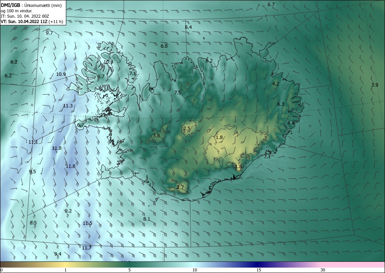Select the 4.2 value in northeast Iceland
The image size is (385, 273).
point(276,84)
